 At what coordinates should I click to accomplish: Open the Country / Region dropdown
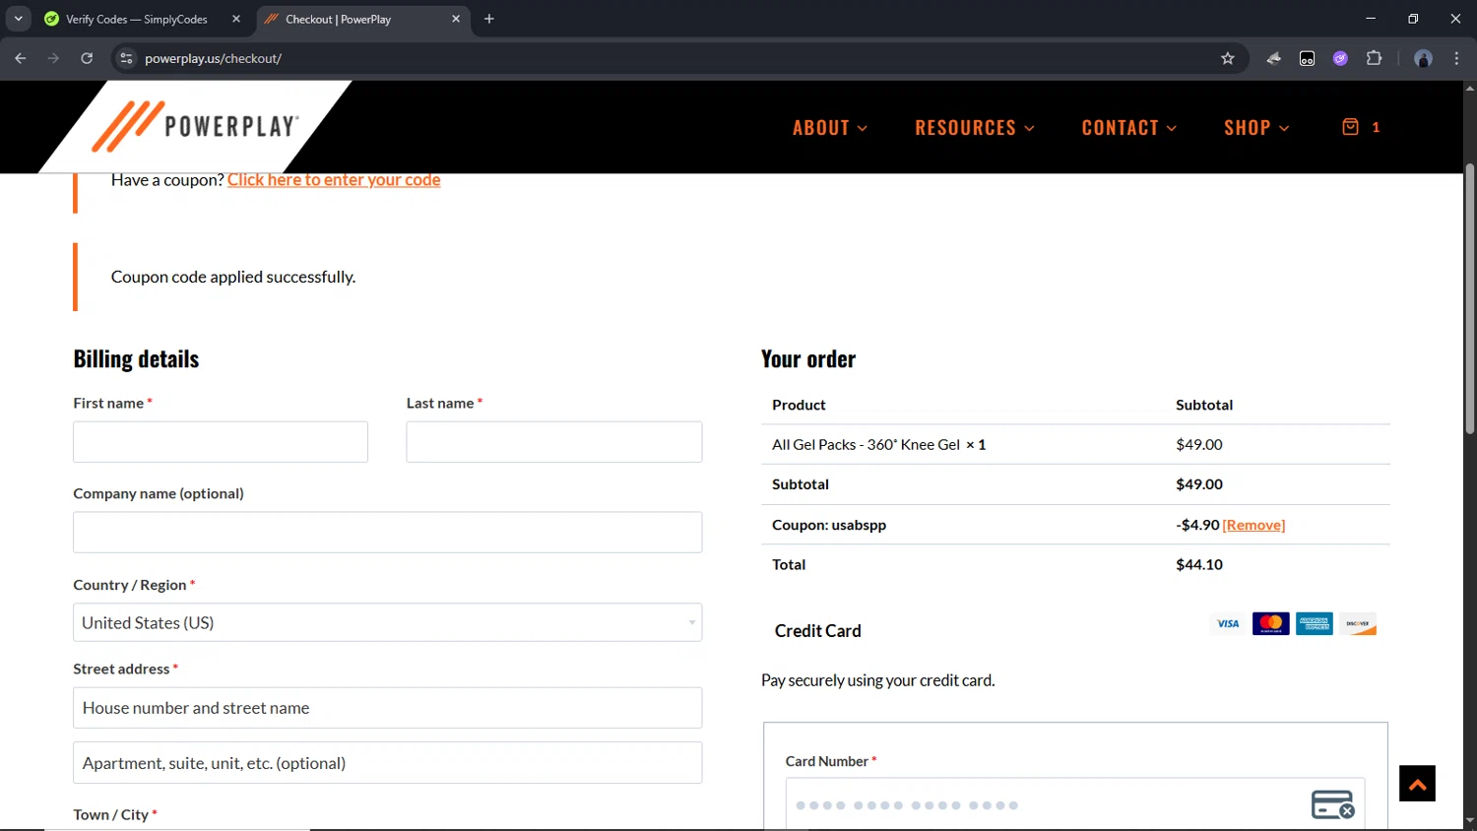(x=387, y=622)
